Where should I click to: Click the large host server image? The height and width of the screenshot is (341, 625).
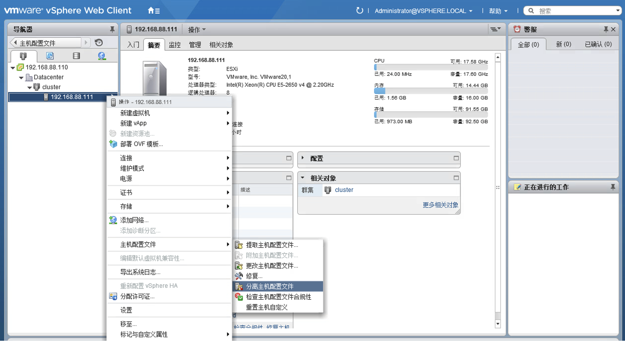155,79
